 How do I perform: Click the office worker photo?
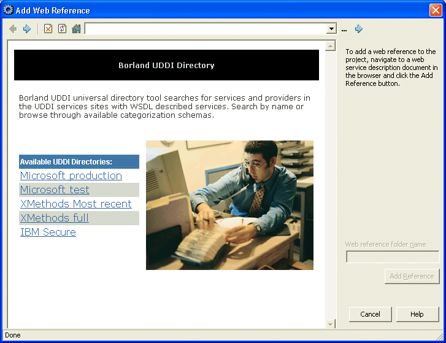[230, 205]
